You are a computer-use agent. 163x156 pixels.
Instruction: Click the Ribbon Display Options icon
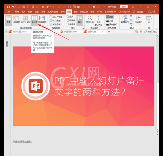point(133,7)
